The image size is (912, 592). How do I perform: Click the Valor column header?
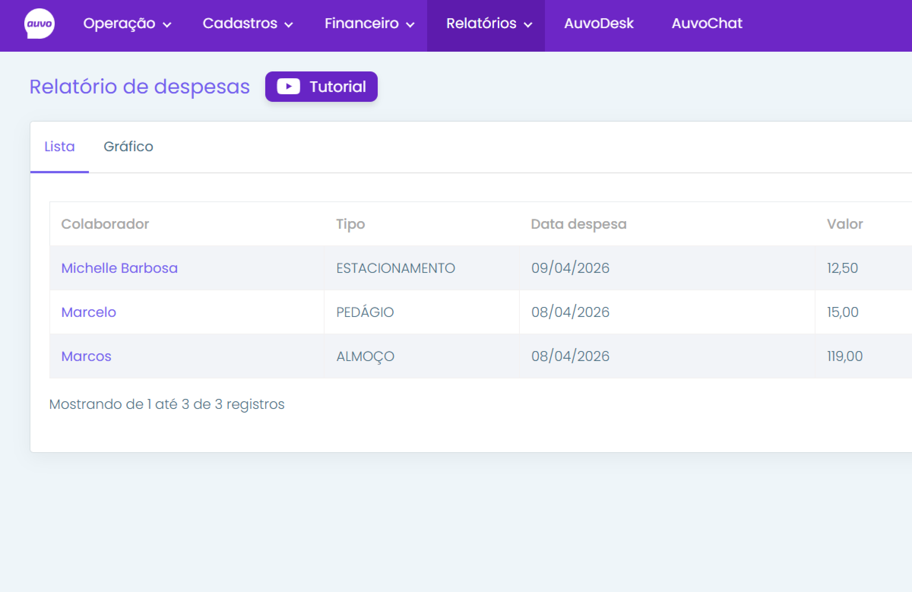tap(845, 224)
